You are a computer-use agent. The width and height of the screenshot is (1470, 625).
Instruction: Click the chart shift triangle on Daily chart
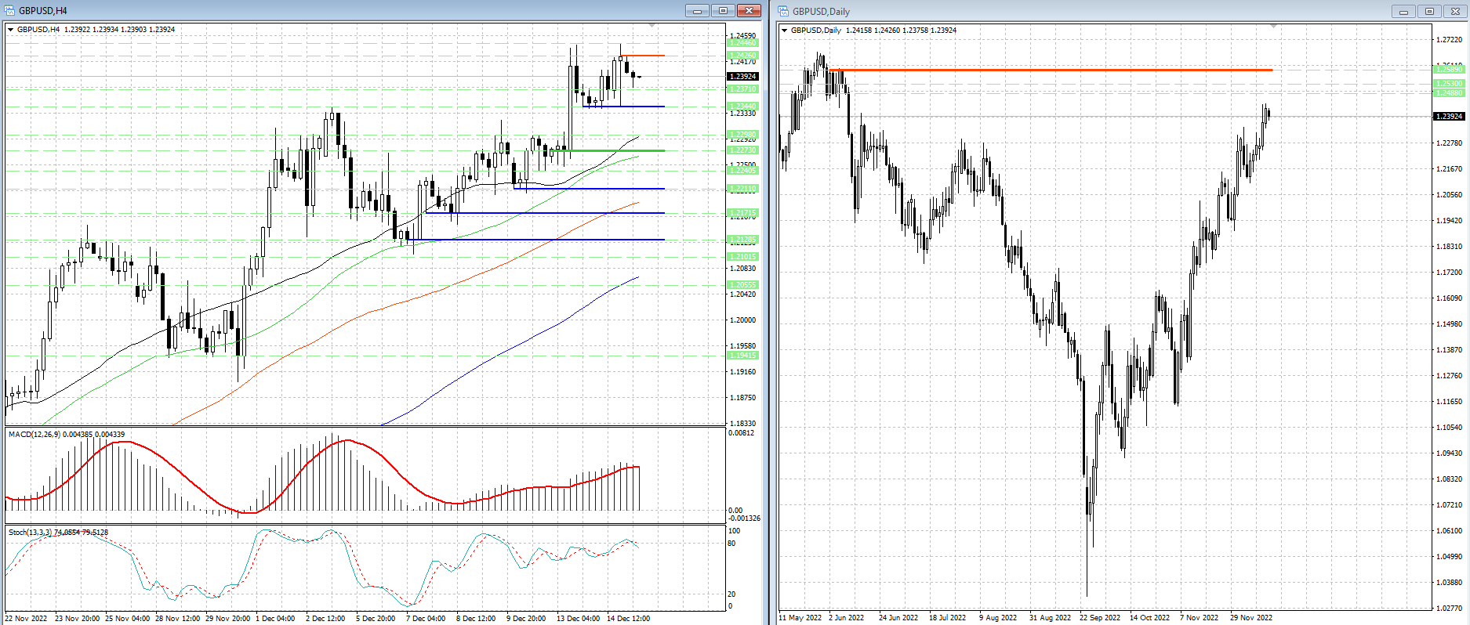click(x=1273, y=27)
